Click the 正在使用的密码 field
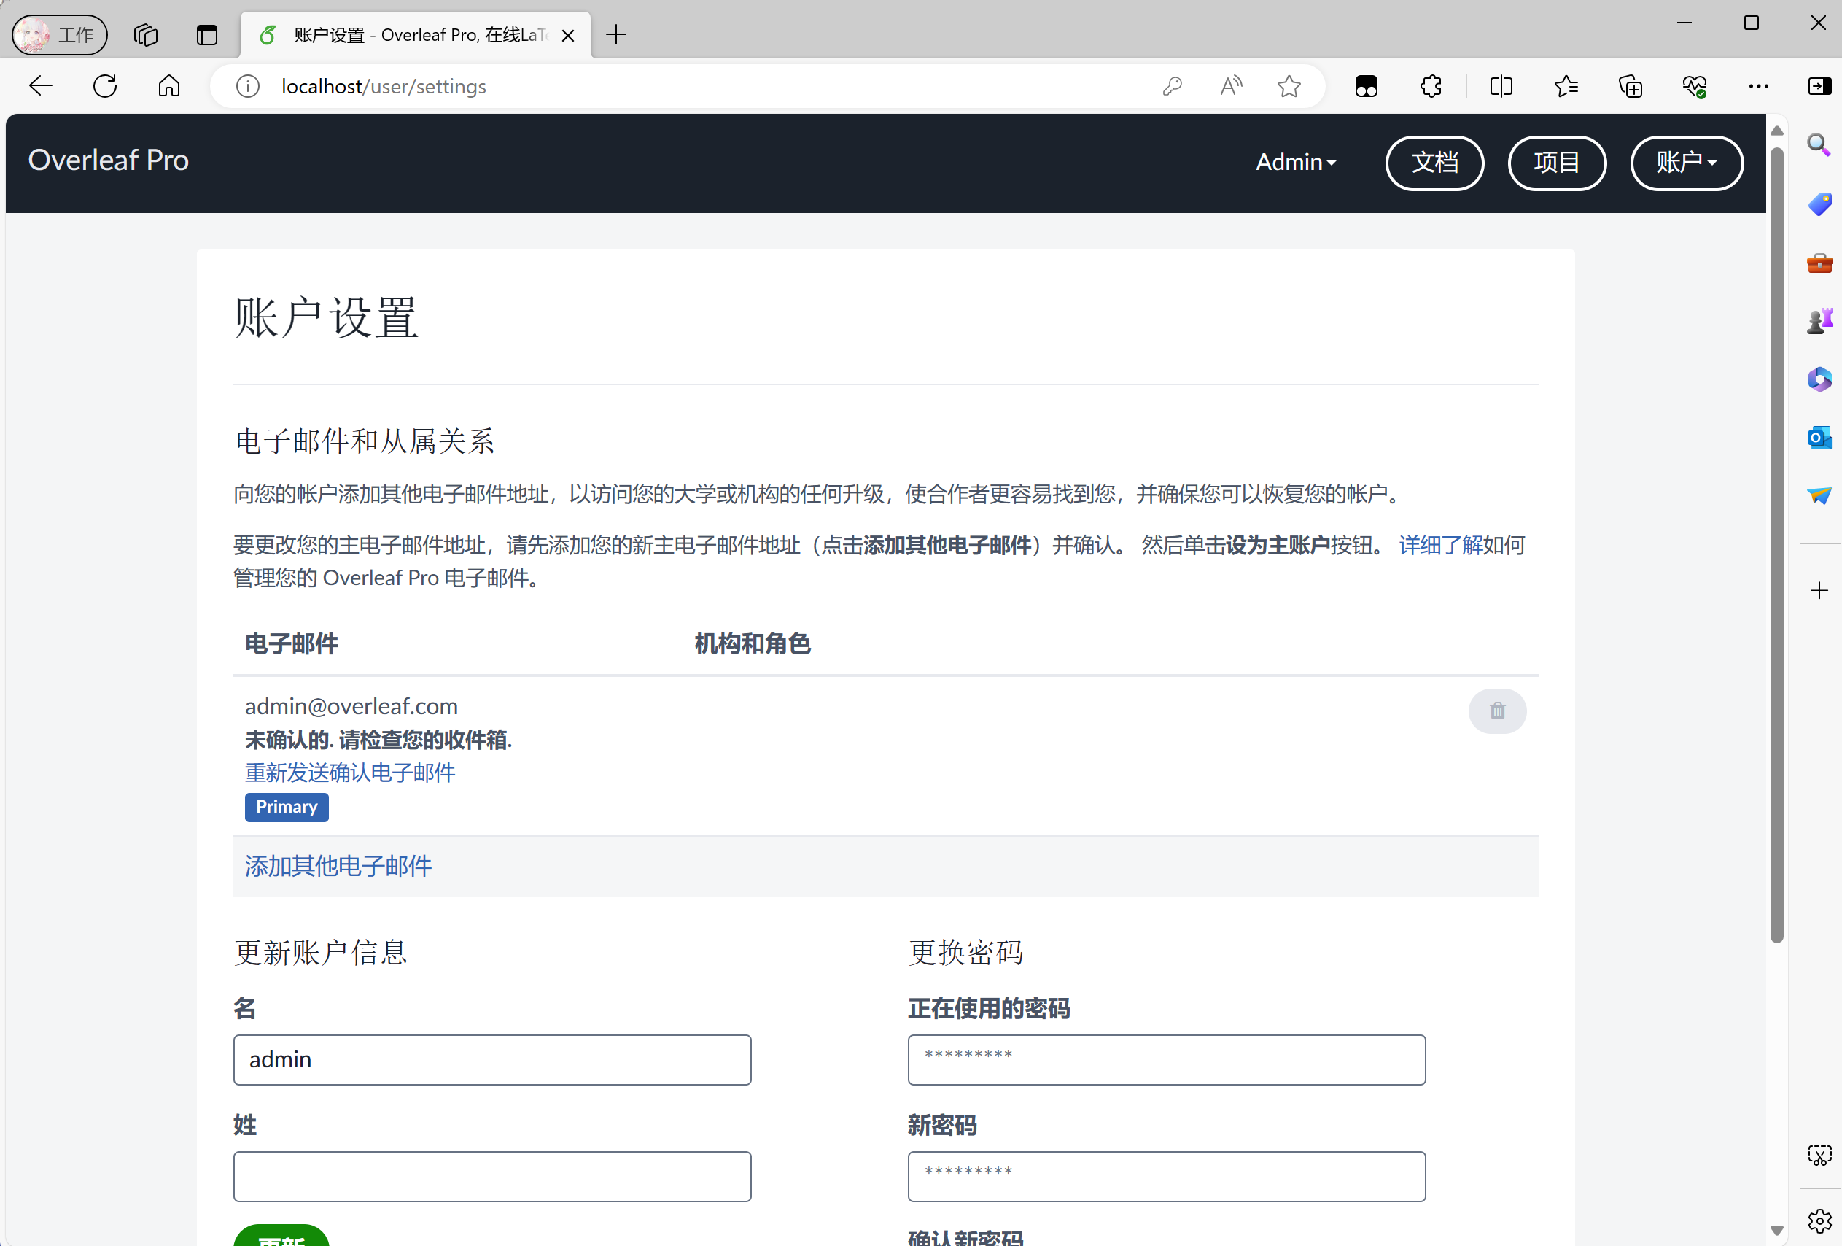The width and height of the screenshot is (1842, 1246). tap(1167, 1060)
